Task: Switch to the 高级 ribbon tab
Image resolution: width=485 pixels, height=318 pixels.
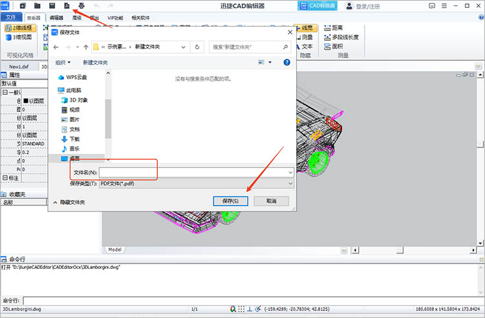Action: pos(77,17)
